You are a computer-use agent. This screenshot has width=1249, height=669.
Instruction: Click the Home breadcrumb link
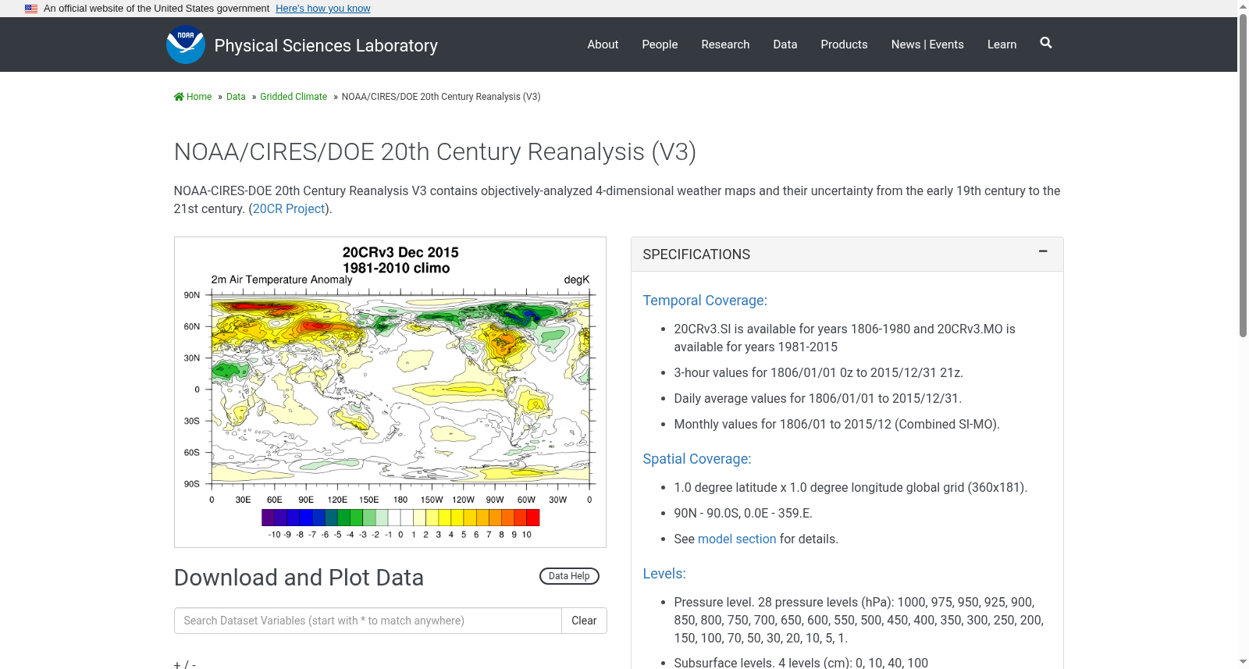(x=193, y=97)
